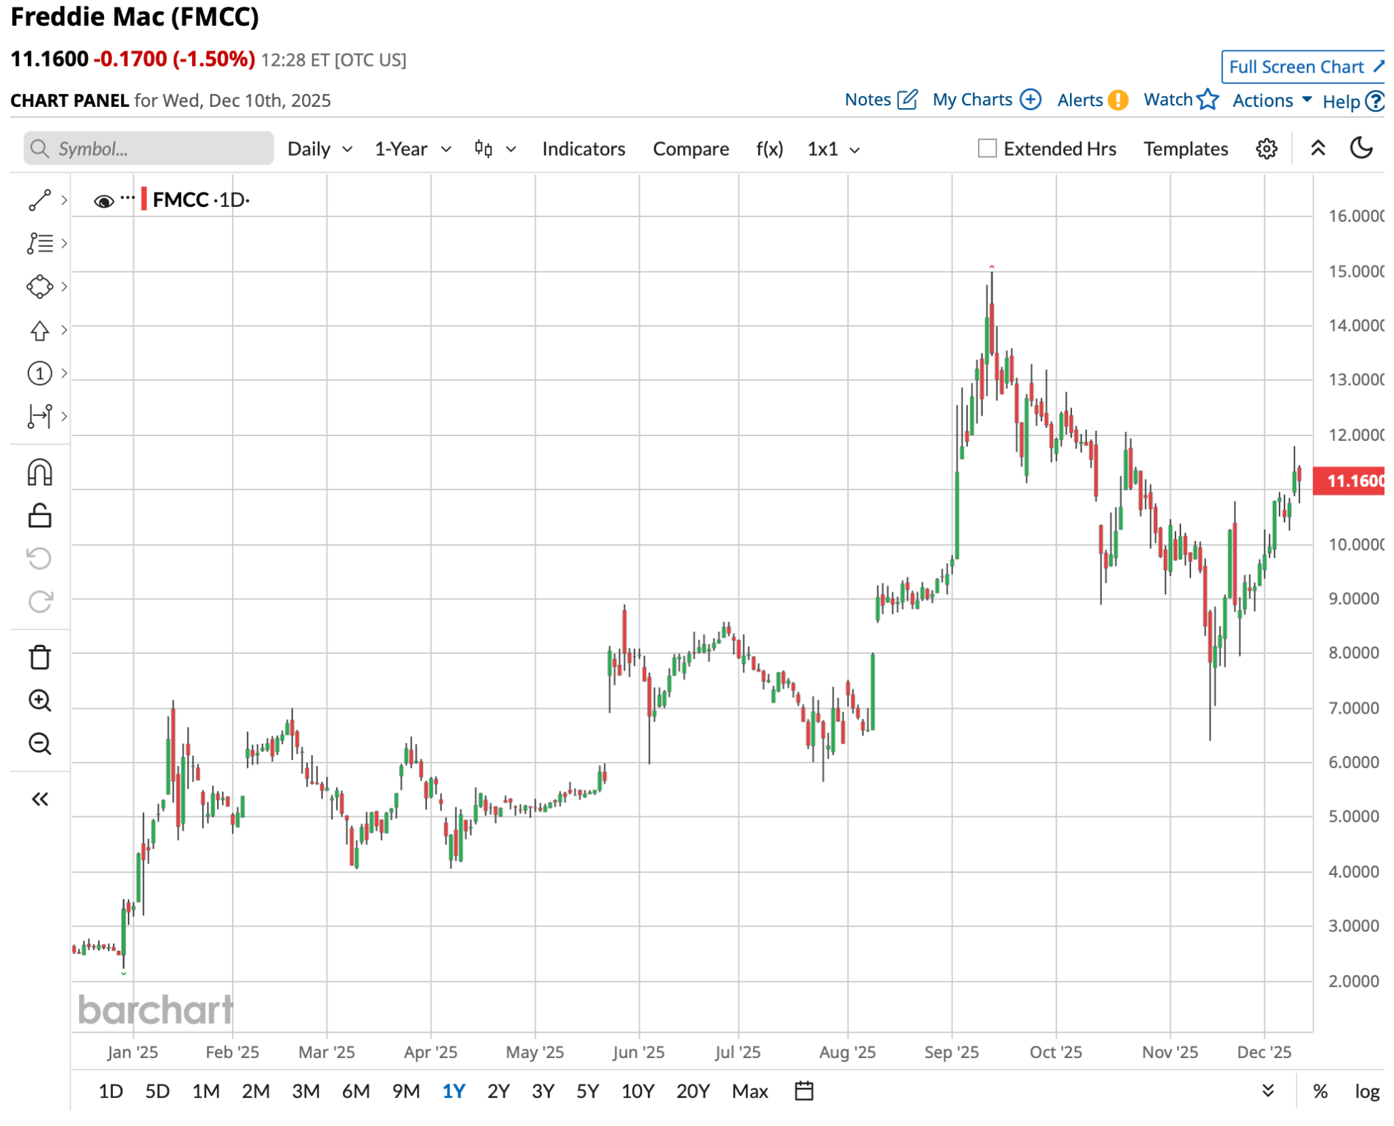Click the red FMCC color swatch
The image size is (1394, 1126).
[x=144, y=199]
